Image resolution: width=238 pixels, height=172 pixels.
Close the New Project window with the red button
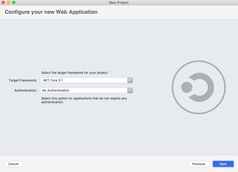(3, 2)
